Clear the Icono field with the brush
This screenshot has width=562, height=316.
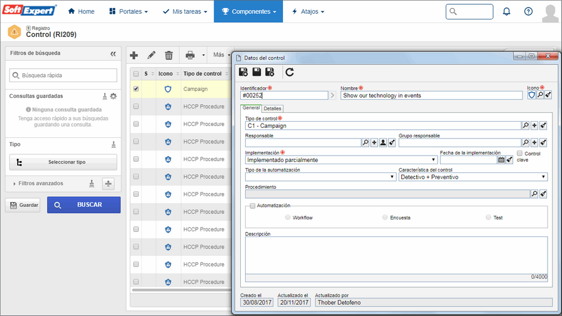point(548,95)
